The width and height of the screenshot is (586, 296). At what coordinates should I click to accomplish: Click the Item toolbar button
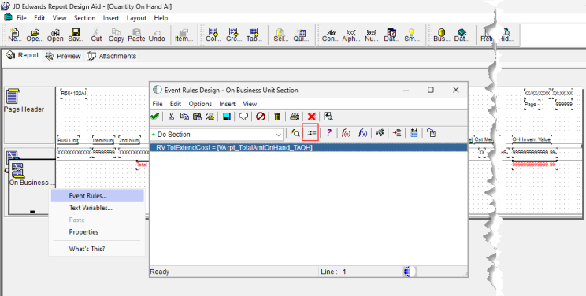[x=184, y=35]
